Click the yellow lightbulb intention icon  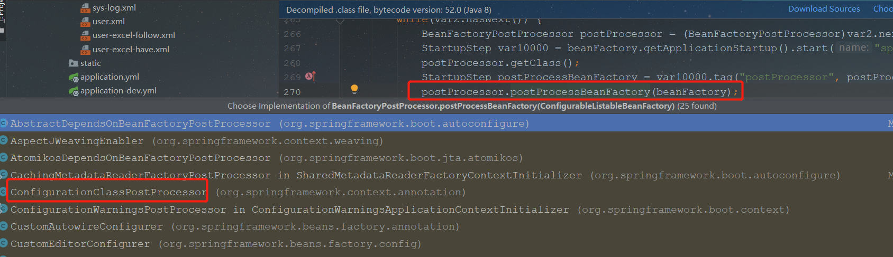tap(354, 89)
